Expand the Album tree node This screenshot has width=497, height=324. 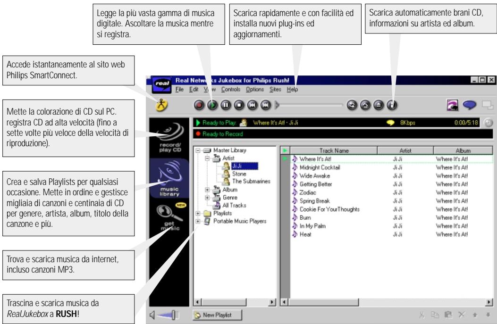point(207,190)
